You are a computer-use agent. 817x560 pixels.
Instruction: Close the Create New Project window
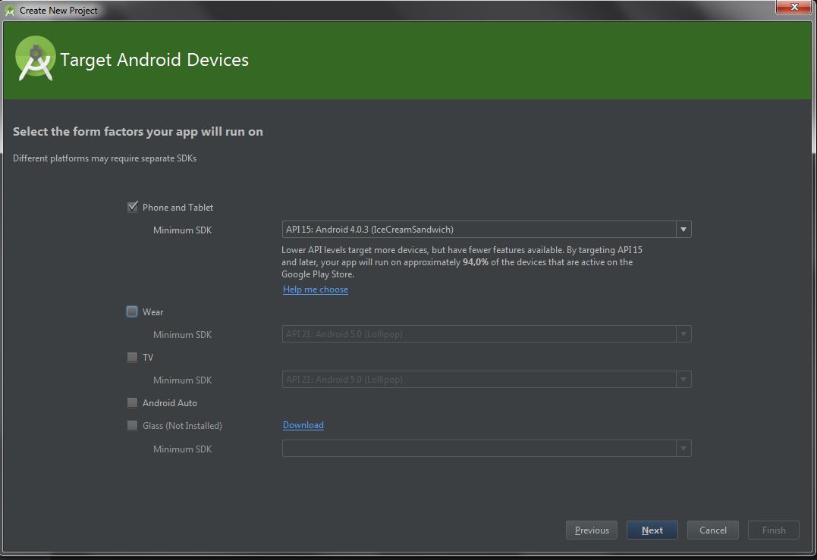794,7
